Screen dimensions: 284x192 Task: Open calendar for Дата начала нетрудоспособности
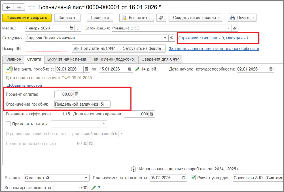point(271,69)
